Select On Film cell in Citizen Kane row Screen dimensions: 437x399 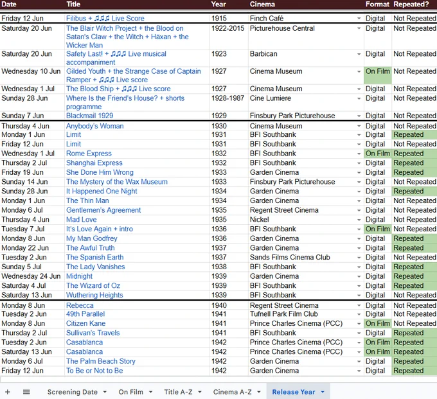[x=378, y=324]
